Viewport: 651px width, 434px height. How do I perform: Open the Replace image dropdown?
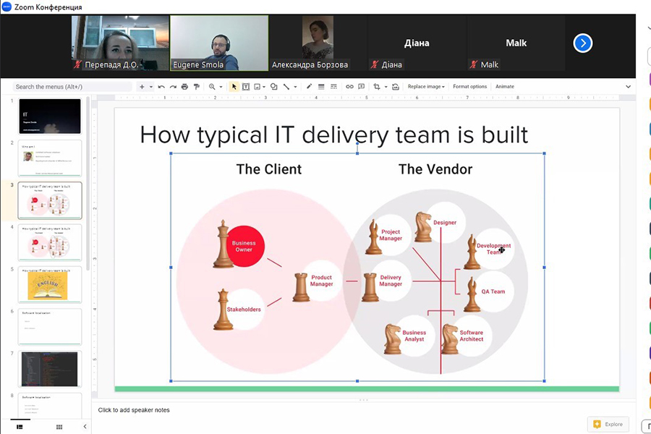pos(426,86)
